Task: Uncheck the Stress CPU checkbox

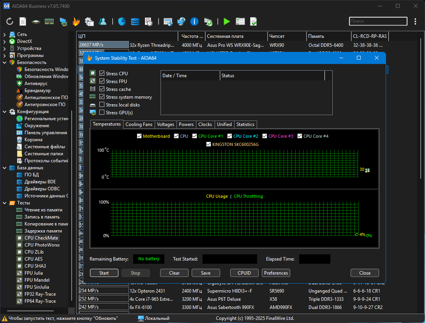Action: pyautogui.click(x=102, y=73)
